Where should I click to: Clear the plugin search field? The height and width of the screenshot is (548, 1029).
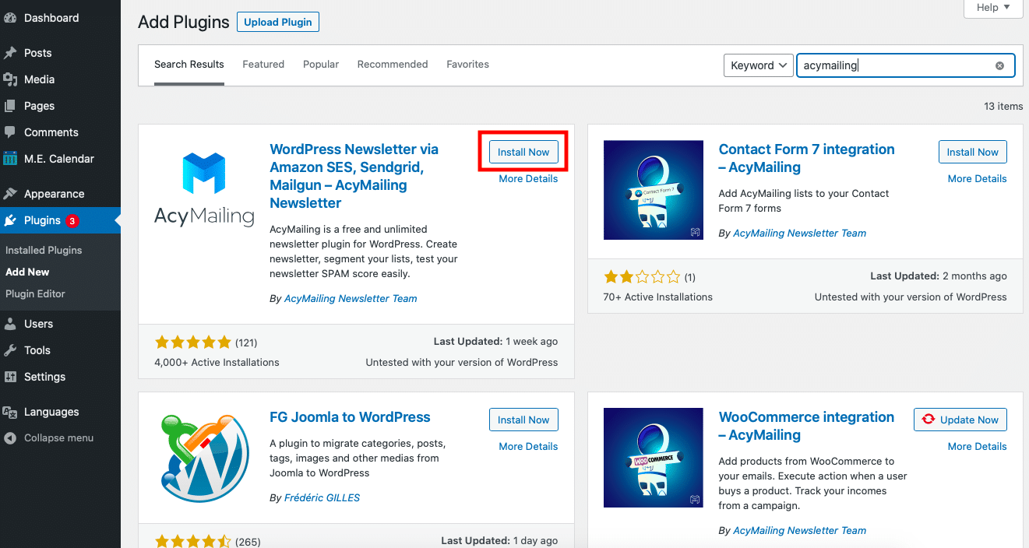tap(999, 65)
